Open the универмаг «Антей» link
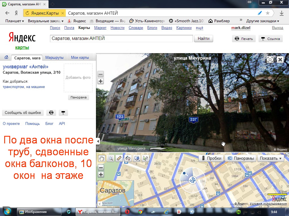This screenshot has height=216, width=289. click(x=25, y=67)
